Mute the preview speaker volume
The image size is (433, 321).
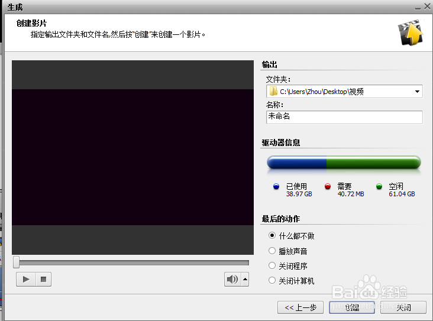(x=232, y=279)
